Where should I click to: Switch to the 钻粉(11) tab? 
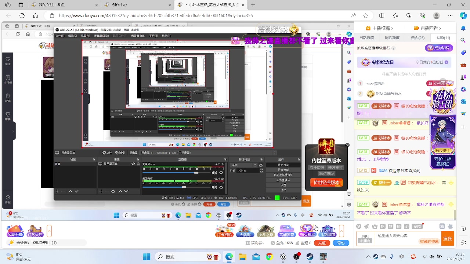pyautogui.click(x=443, y=38)
